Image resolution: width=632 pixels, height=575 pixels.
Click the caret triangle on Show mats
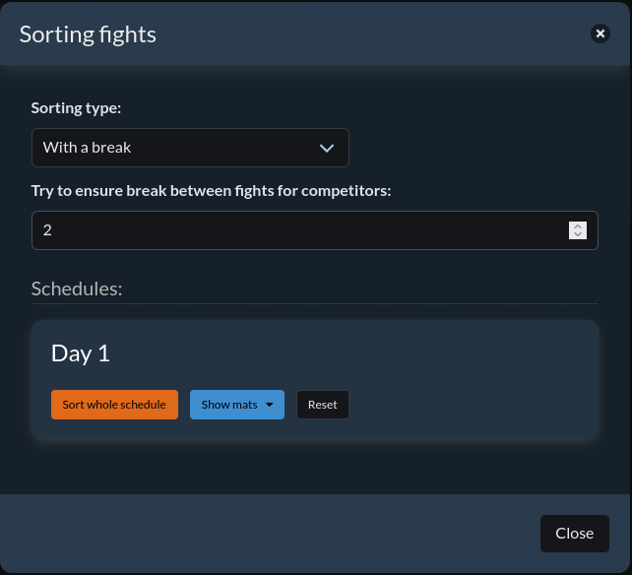point(269,405)
